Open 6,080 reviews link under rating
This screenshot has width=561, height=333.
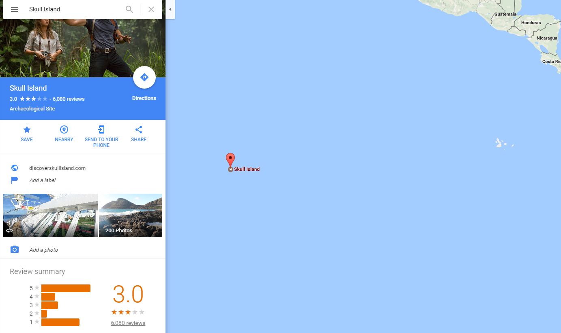(128, 323)
